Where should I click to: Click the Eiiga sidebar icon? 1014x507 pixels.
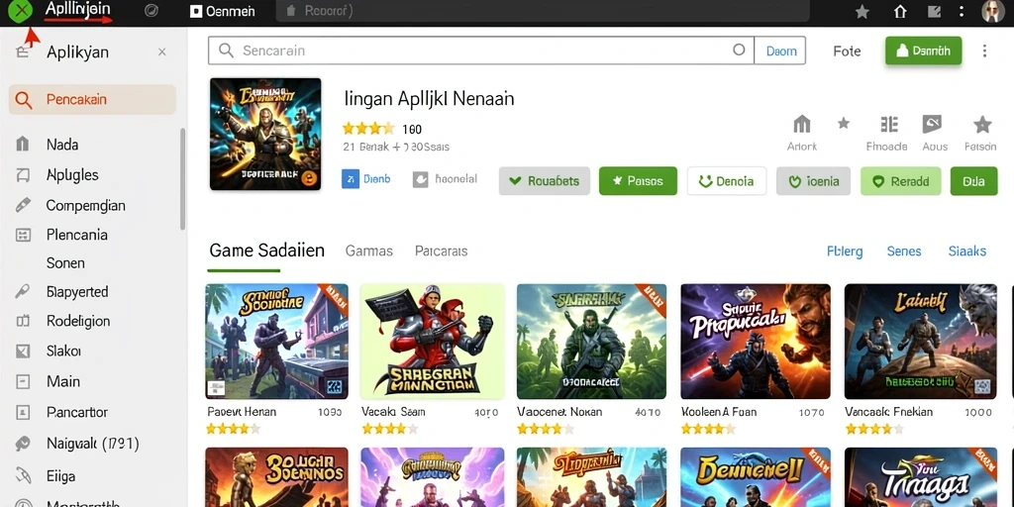[x=23, y=476]
